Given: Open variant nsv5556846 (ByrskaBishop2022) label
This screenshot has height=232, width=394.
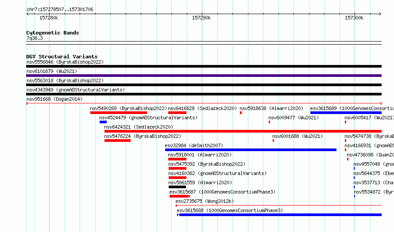Looking at the screenshot, I should coord(65,62).
